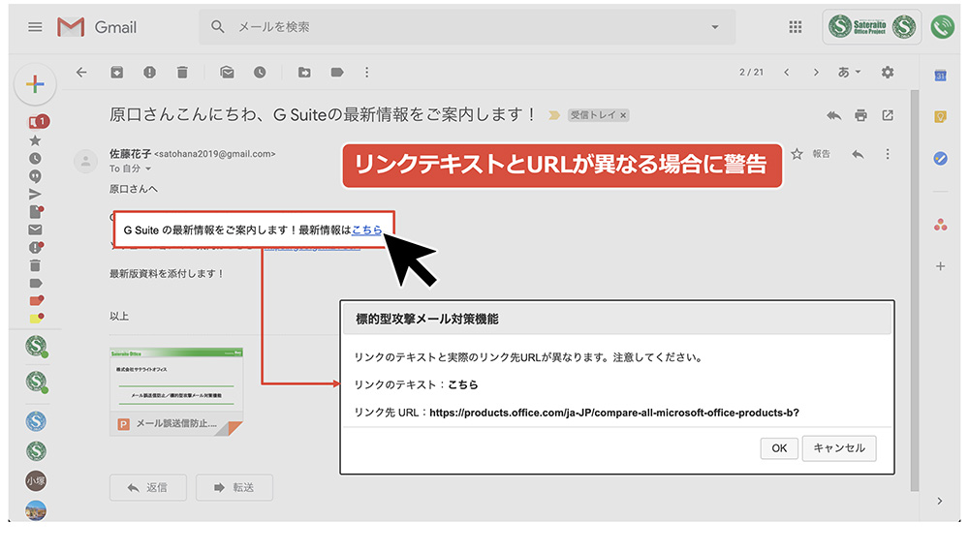Open toolbar more options menu
969x552 pixels.
tap(367, 73)
